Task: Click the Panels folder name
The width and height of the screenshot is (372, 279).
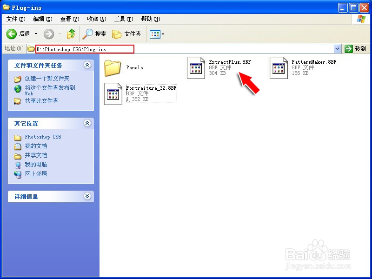Action: 134,67
